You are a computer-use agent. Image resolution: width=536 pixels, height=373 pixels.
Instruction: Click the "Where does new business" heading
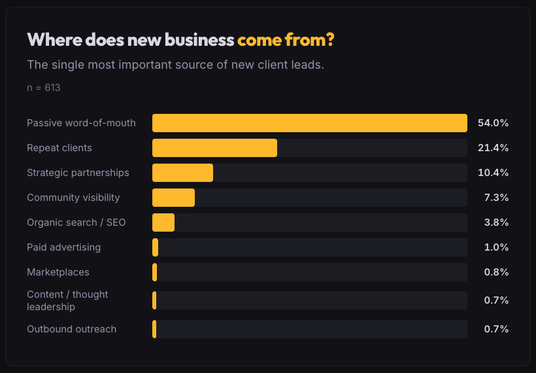click(x=130, y=40)
